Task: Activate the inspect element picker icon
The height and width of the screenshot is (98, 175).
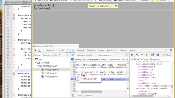Action: click(35, 50)
